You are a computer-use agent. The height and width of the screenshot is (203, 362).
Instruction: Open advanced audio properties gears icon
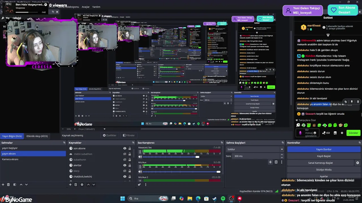139,184
